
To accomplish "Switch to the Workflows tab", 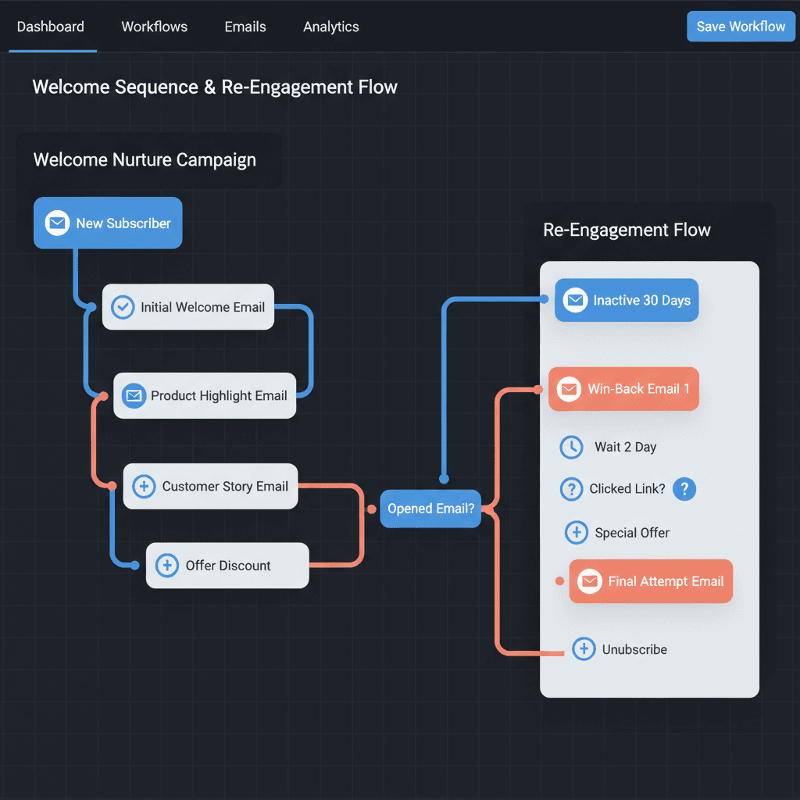I will click(154, 26).
